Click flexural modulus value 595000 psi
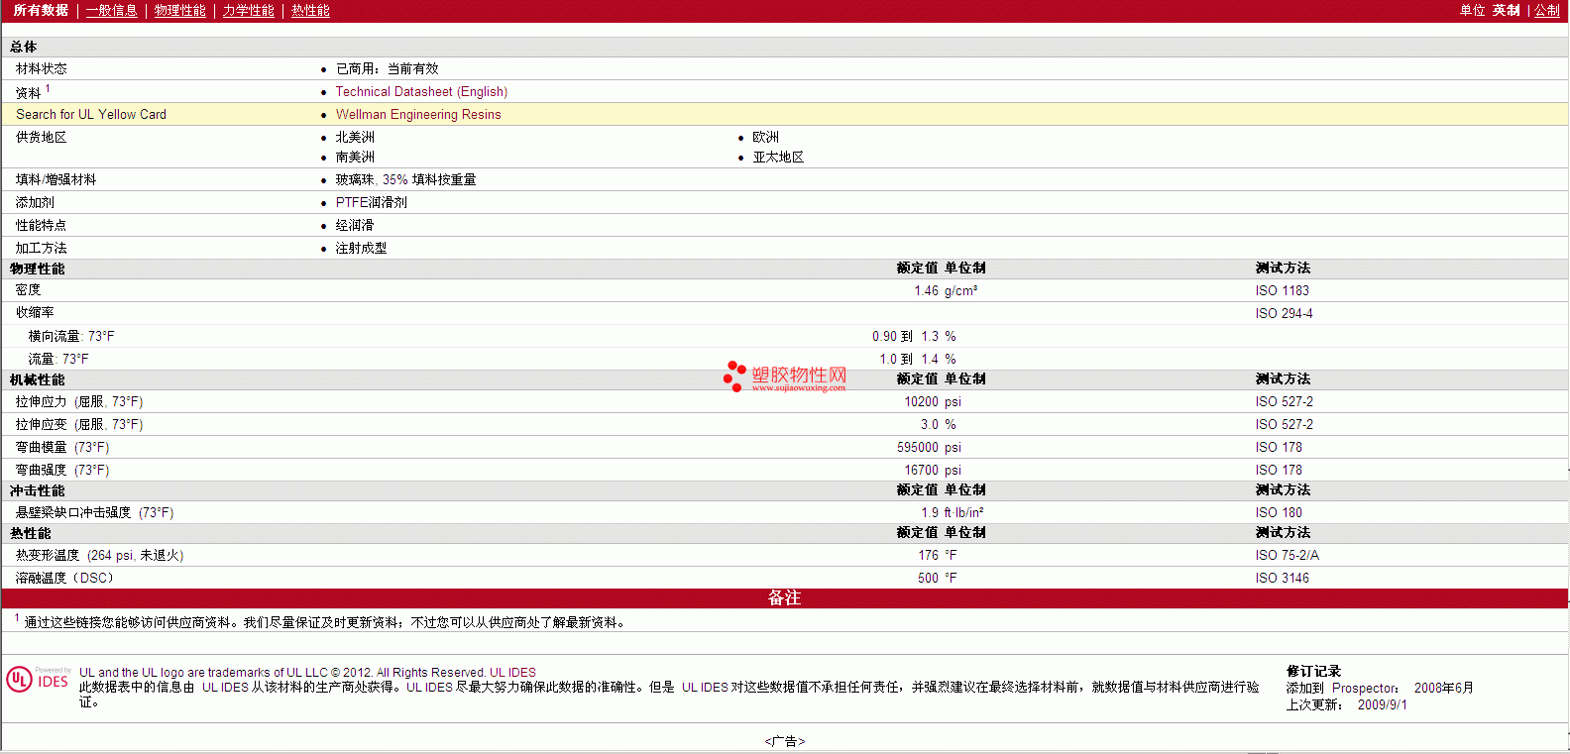 (x=929, y=447)
